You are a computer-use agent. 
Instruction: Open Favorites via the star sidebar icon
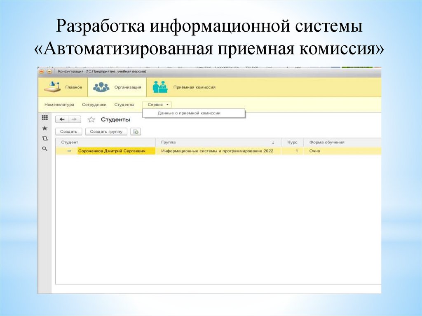click(45, 129)
